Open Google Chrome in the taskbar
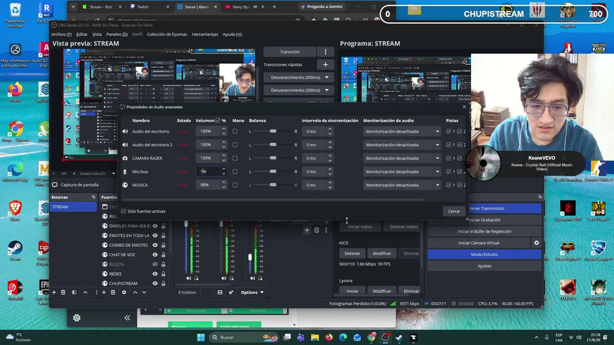The width and height of the screenshot is (614, 345). tap(371, 337)
